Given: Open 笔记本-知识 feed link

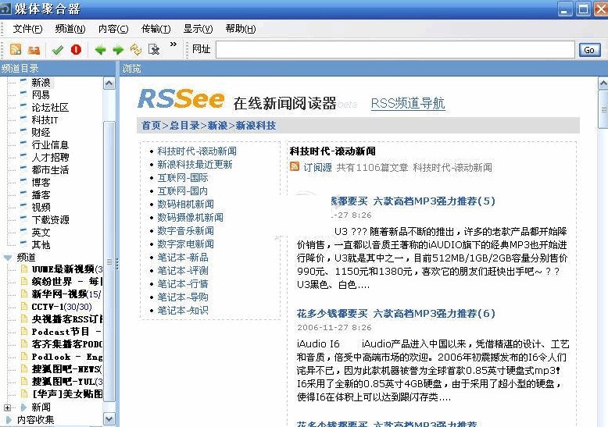Looking at the screenshot, I should click(x=183, y=311).
